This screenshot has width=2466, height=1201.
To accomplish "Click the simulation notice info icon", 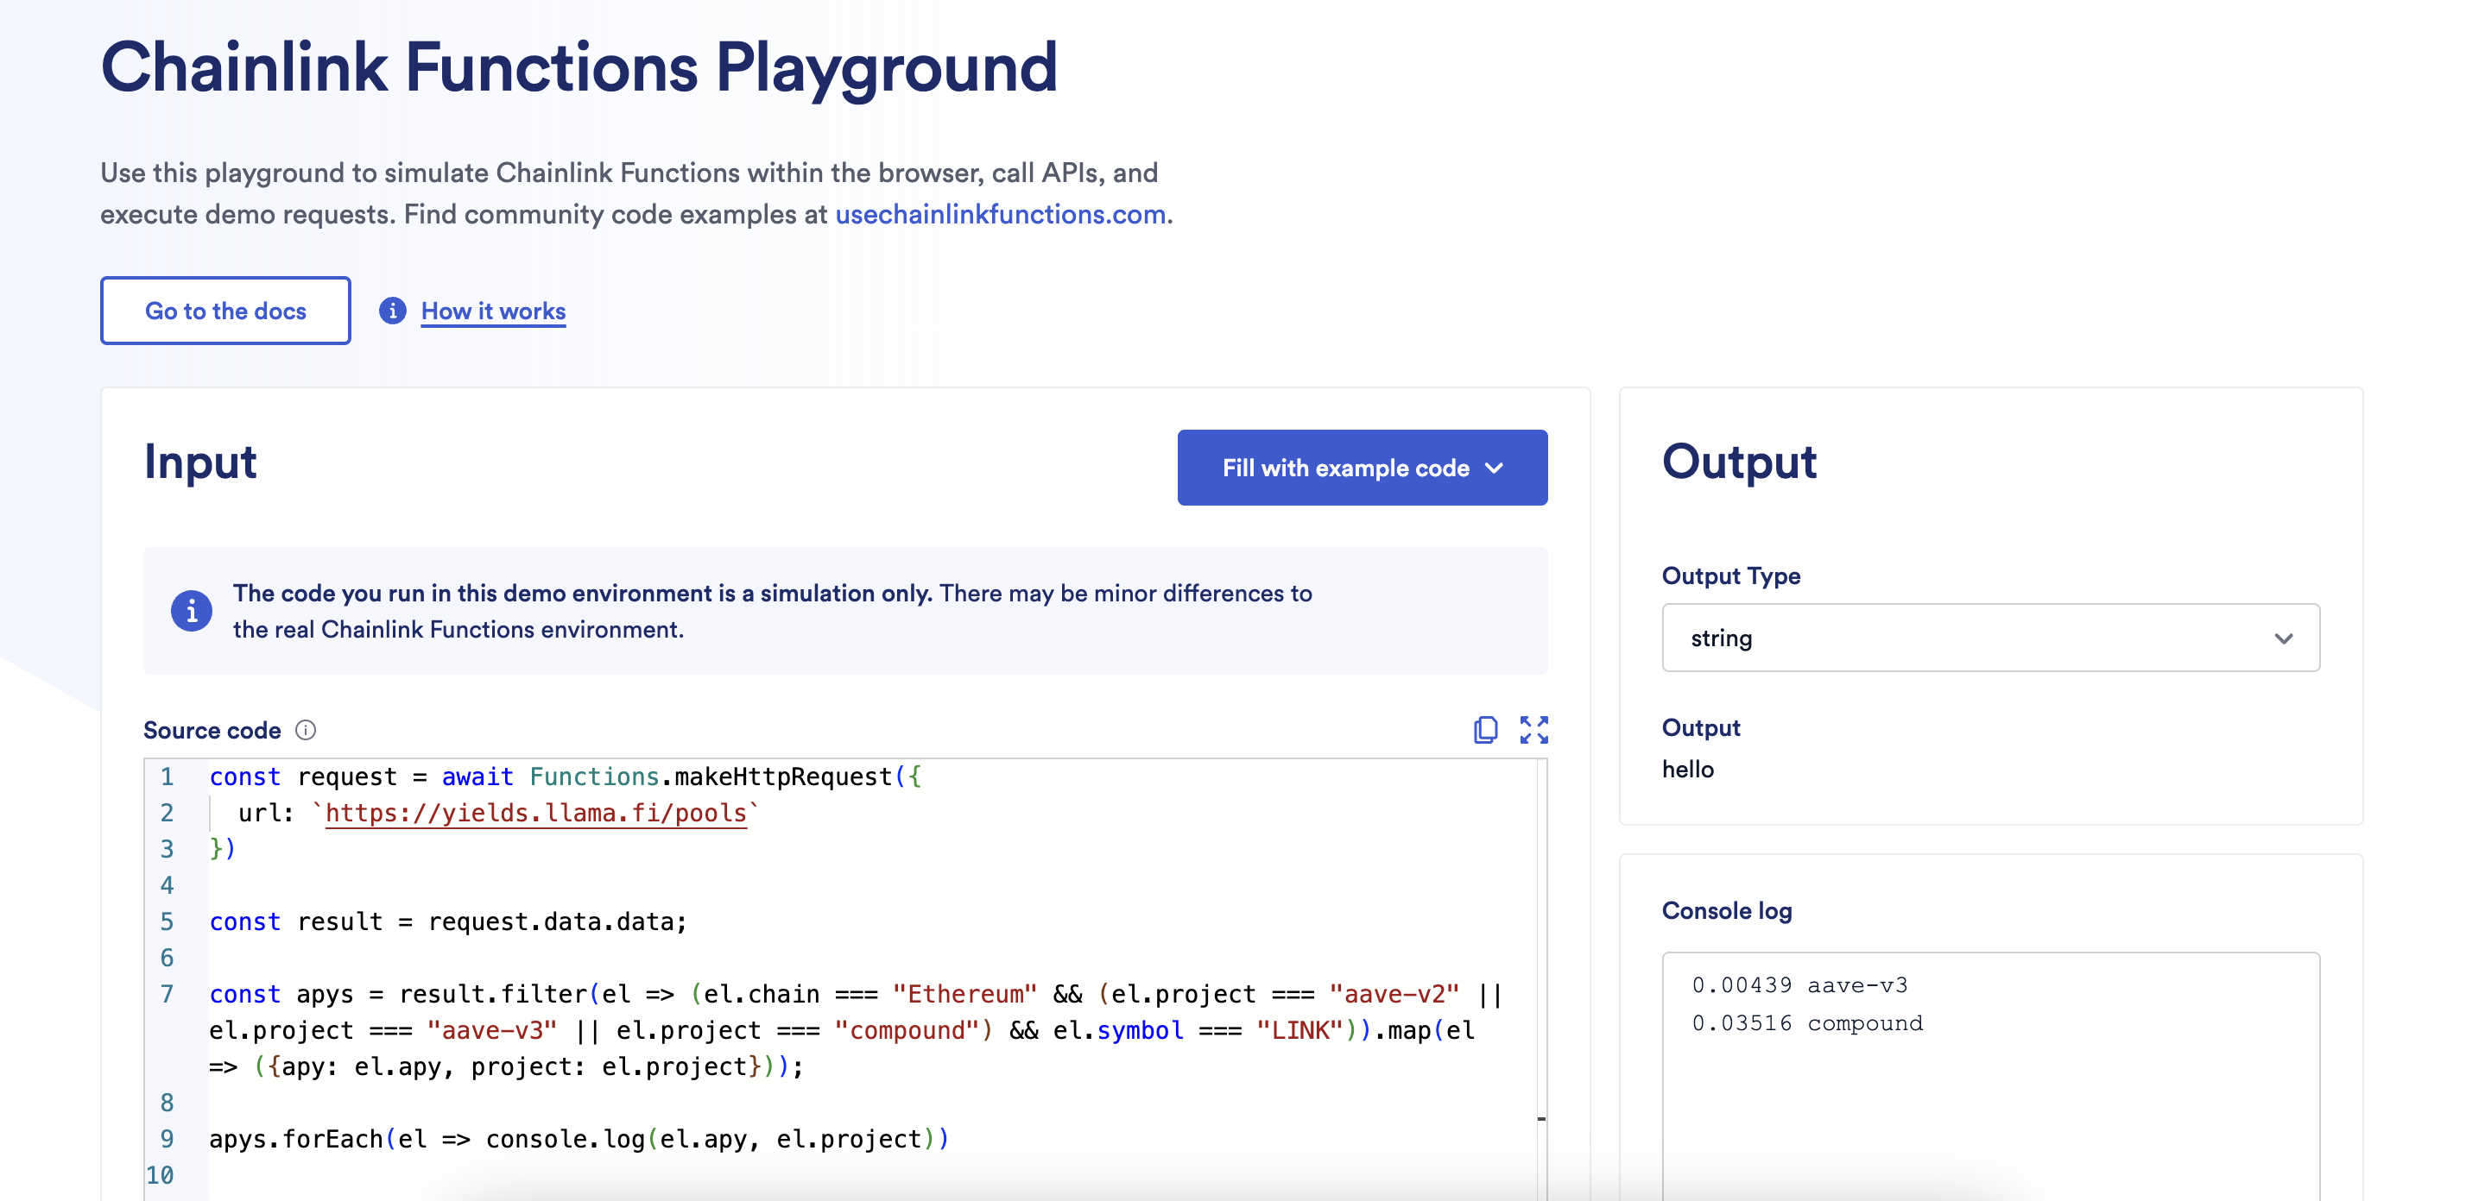I will tap(192, 610).
